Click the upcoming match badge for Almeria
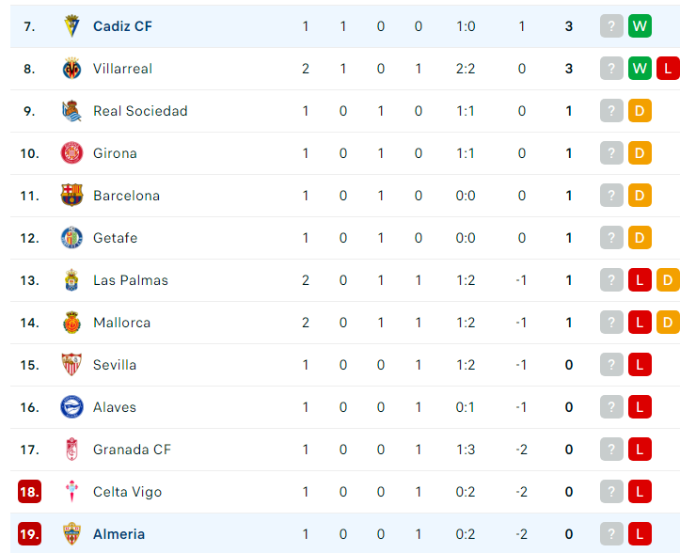 pos(611,534)
